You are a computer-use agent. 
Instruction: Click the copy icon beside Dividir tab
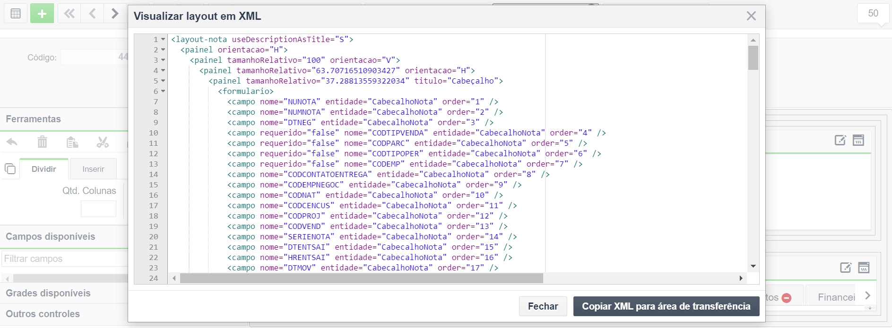coord(10,168)
